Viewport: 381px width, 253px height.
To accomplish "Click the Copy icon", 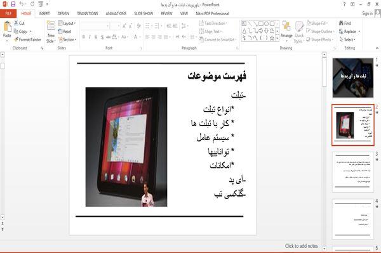I will coord(16,31).
